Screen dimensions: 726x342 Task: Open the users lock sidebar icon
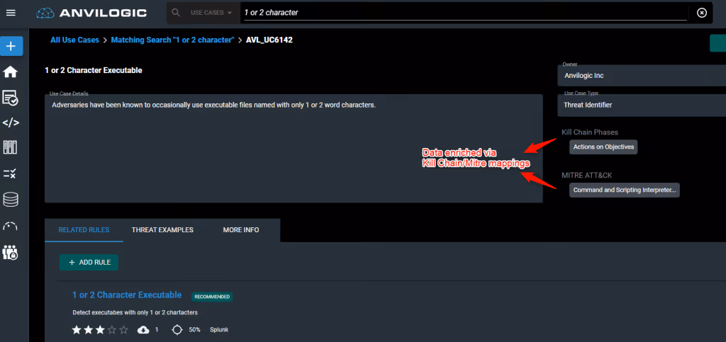point(10,252)
